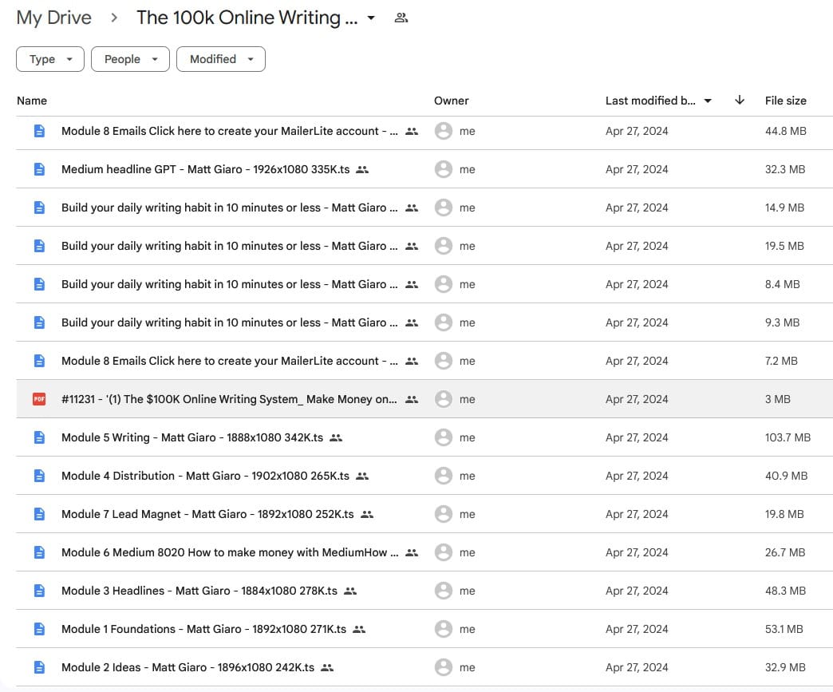This screenshot has width=833, height=692.
Task: Select the Module 3 Headlines file row
Action: [199, 591]
